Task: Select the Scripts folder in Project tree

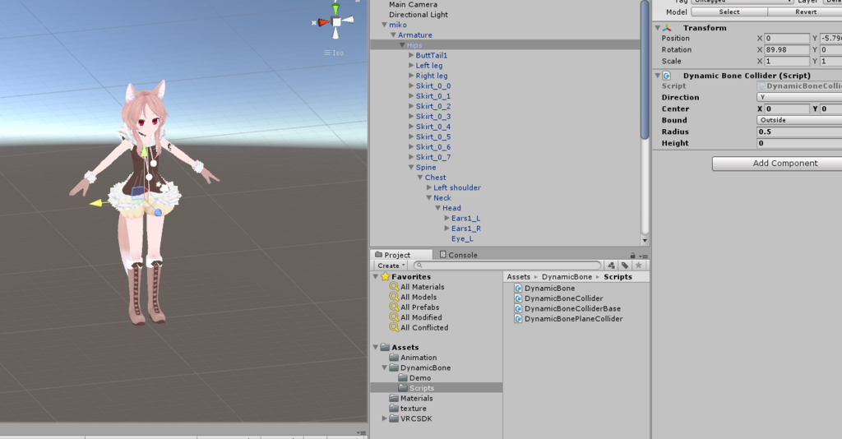Action: coord(422,388)
